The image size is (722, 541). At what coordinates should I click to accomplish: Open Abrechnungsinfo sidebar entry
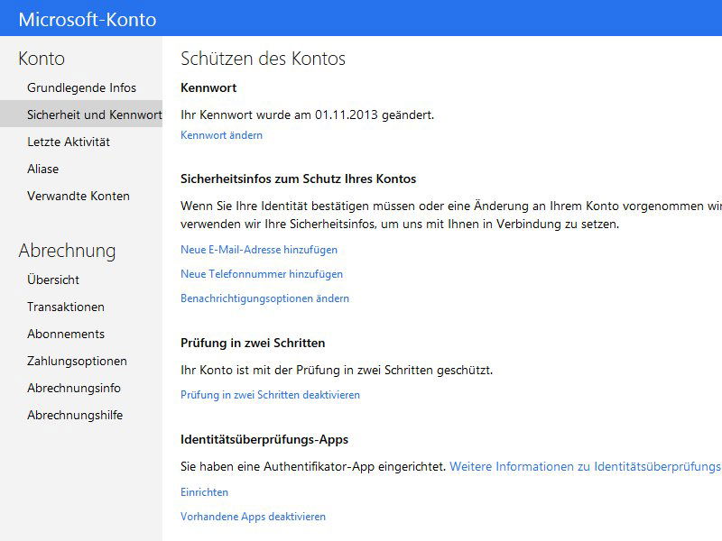[74, 389]
